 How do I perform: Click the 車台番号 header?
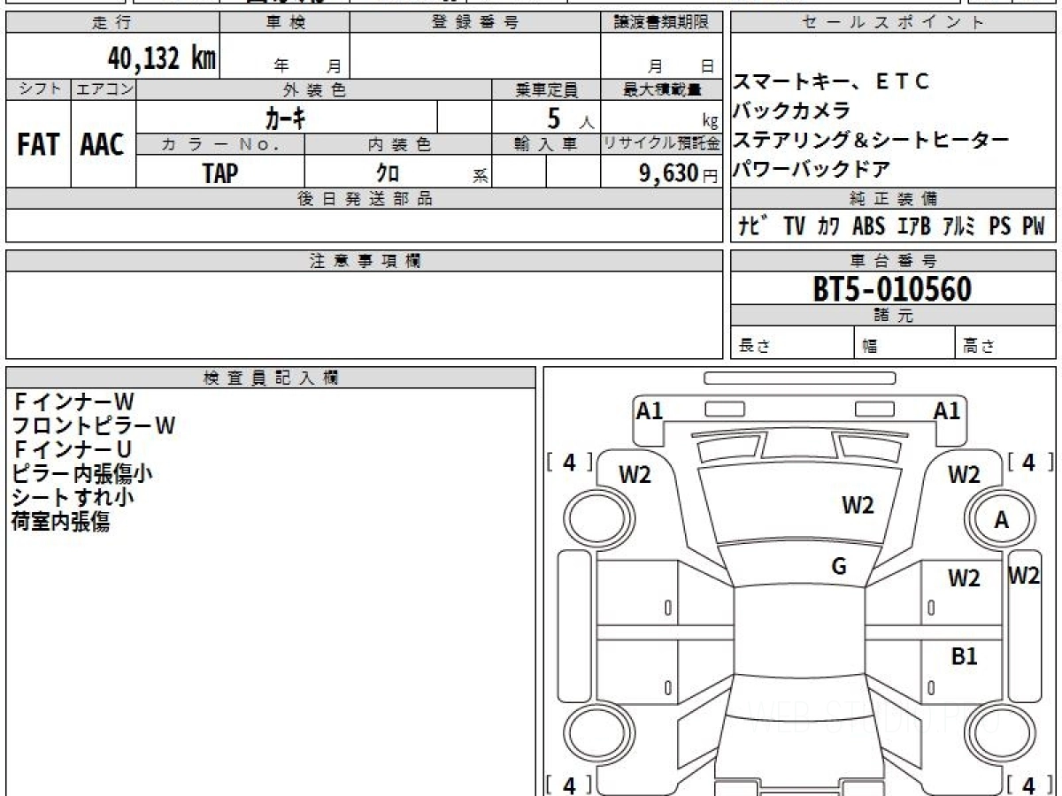[893, 261]
